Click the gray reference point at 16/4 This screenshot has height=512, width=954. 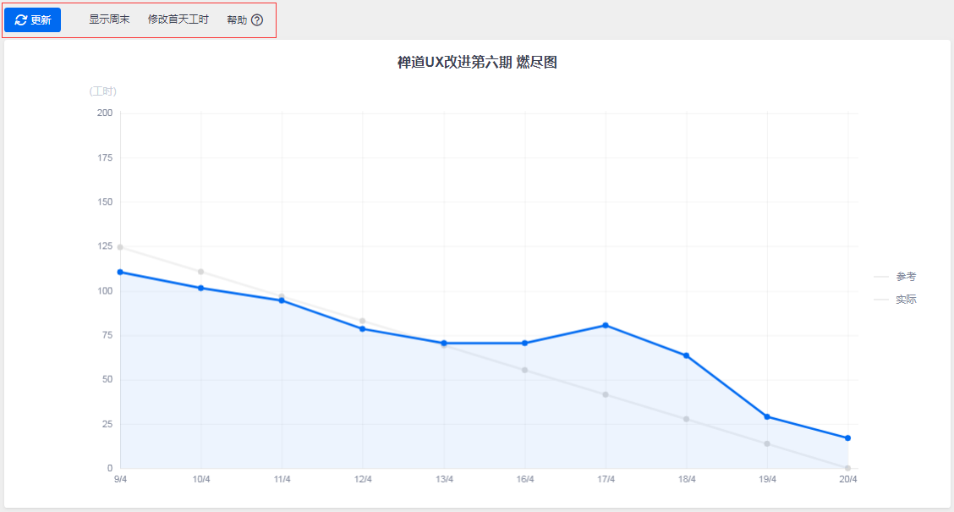point(524,370)
